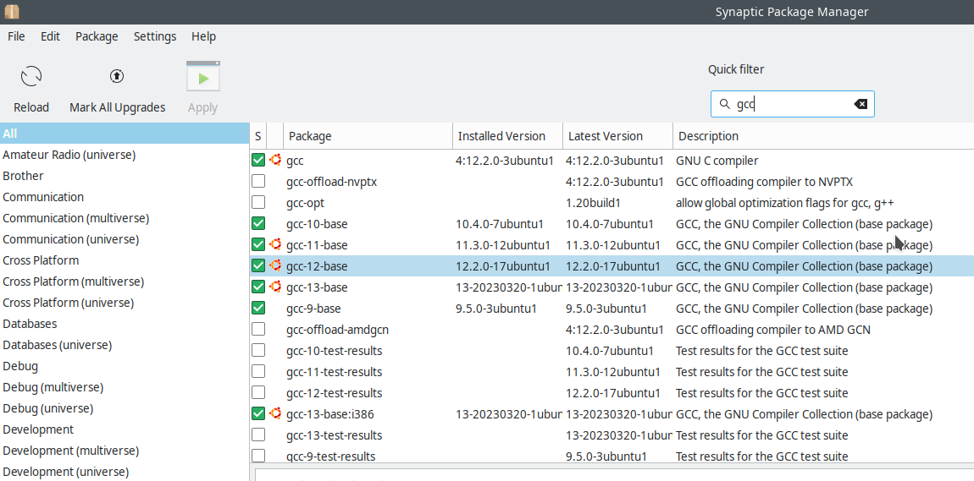Select the Databases section in sidebar
This screenshot has height=481, width=974.
tap(30, 324)
